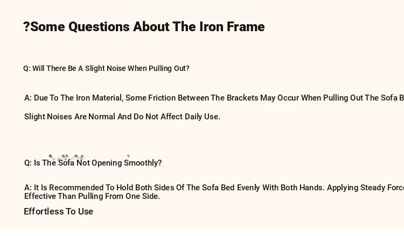Click the 'Effortless To Use' subheading
404x236 pixels.
pyautogui.click(x=59, y=212)
